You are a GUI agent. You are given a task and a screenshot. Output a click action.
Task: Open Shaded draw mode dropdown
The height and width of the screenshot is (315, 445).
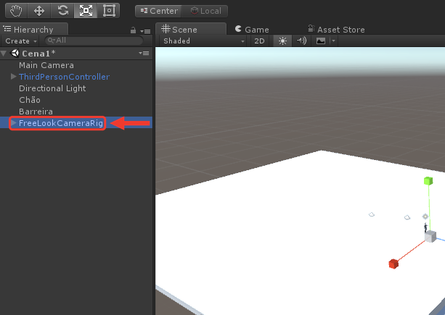tap(203, 41)
